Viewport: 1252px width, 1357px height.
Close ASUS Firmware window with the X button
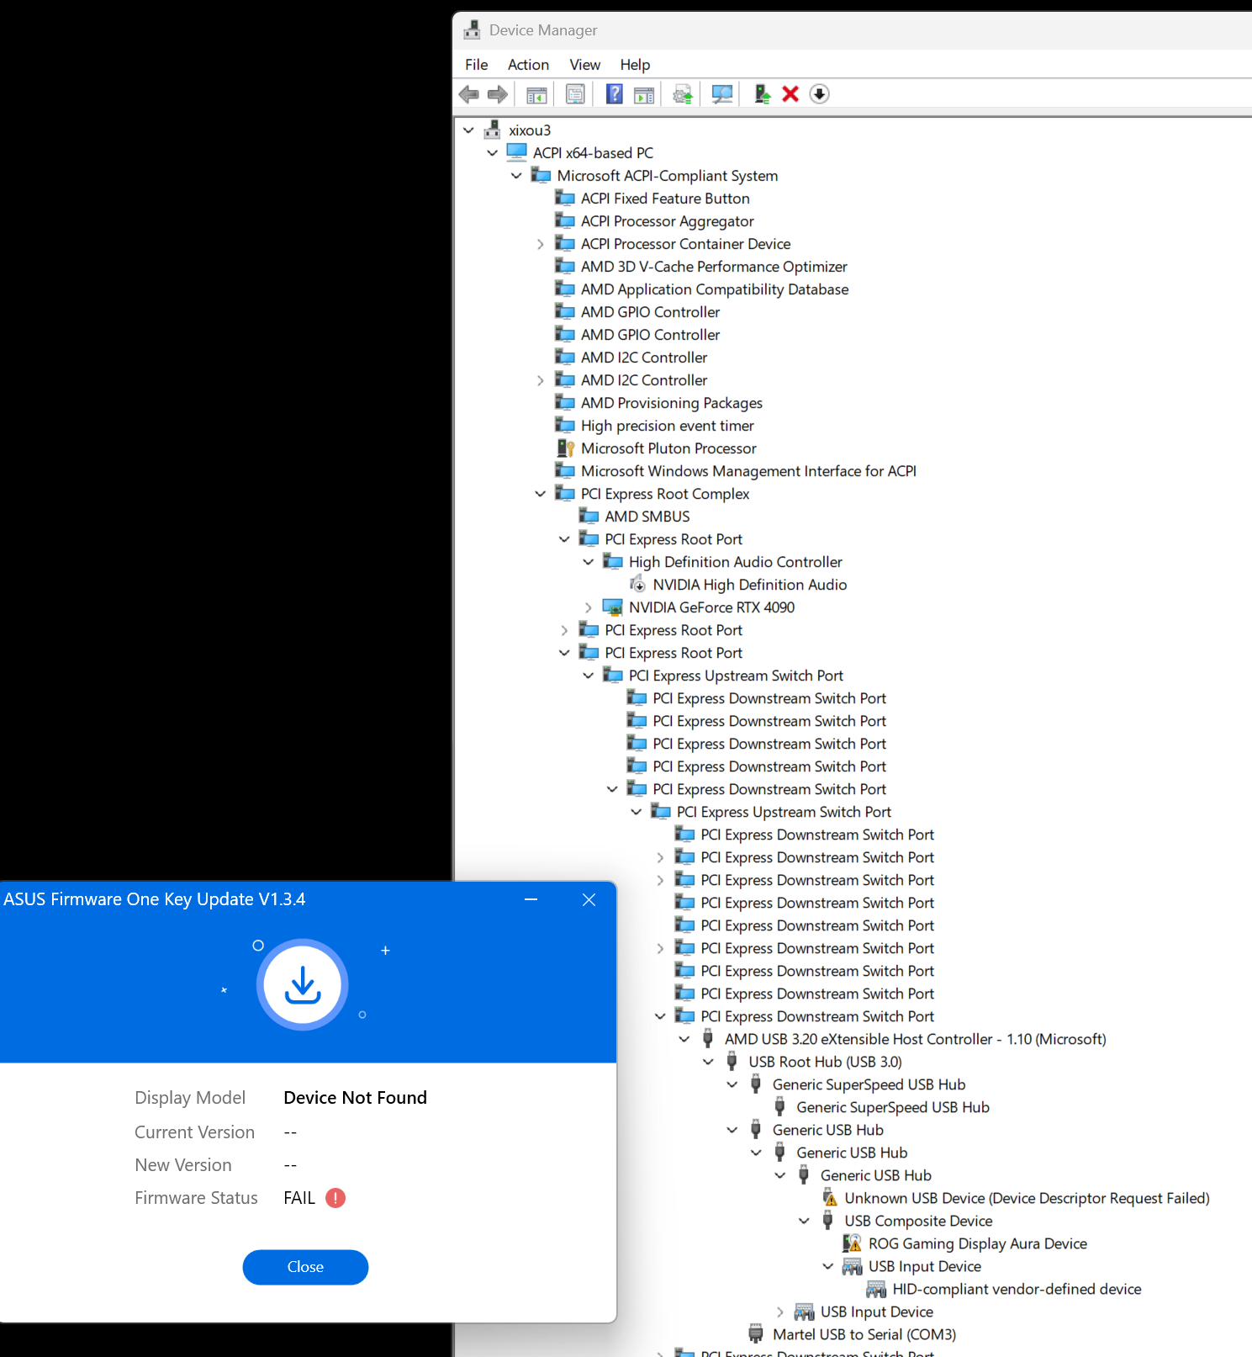[x=589, y=899]
